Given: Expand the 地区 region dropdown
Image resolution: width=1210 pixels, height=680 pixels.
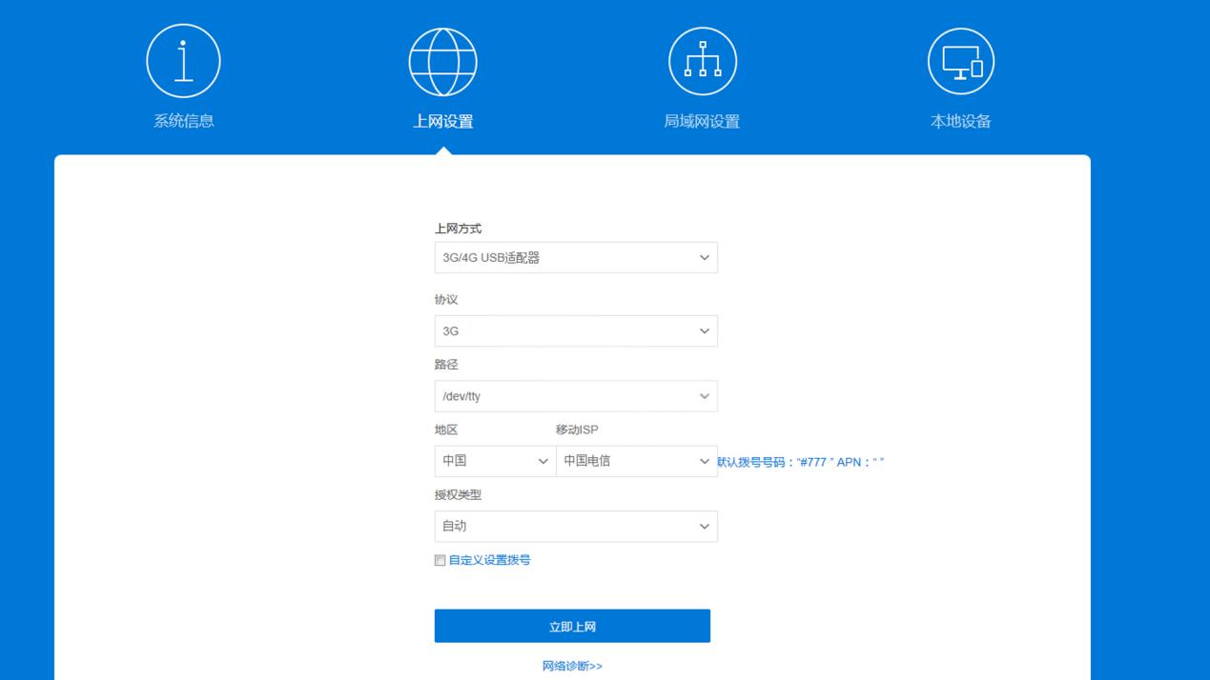Looking at the screenshot, I should 495,461.
